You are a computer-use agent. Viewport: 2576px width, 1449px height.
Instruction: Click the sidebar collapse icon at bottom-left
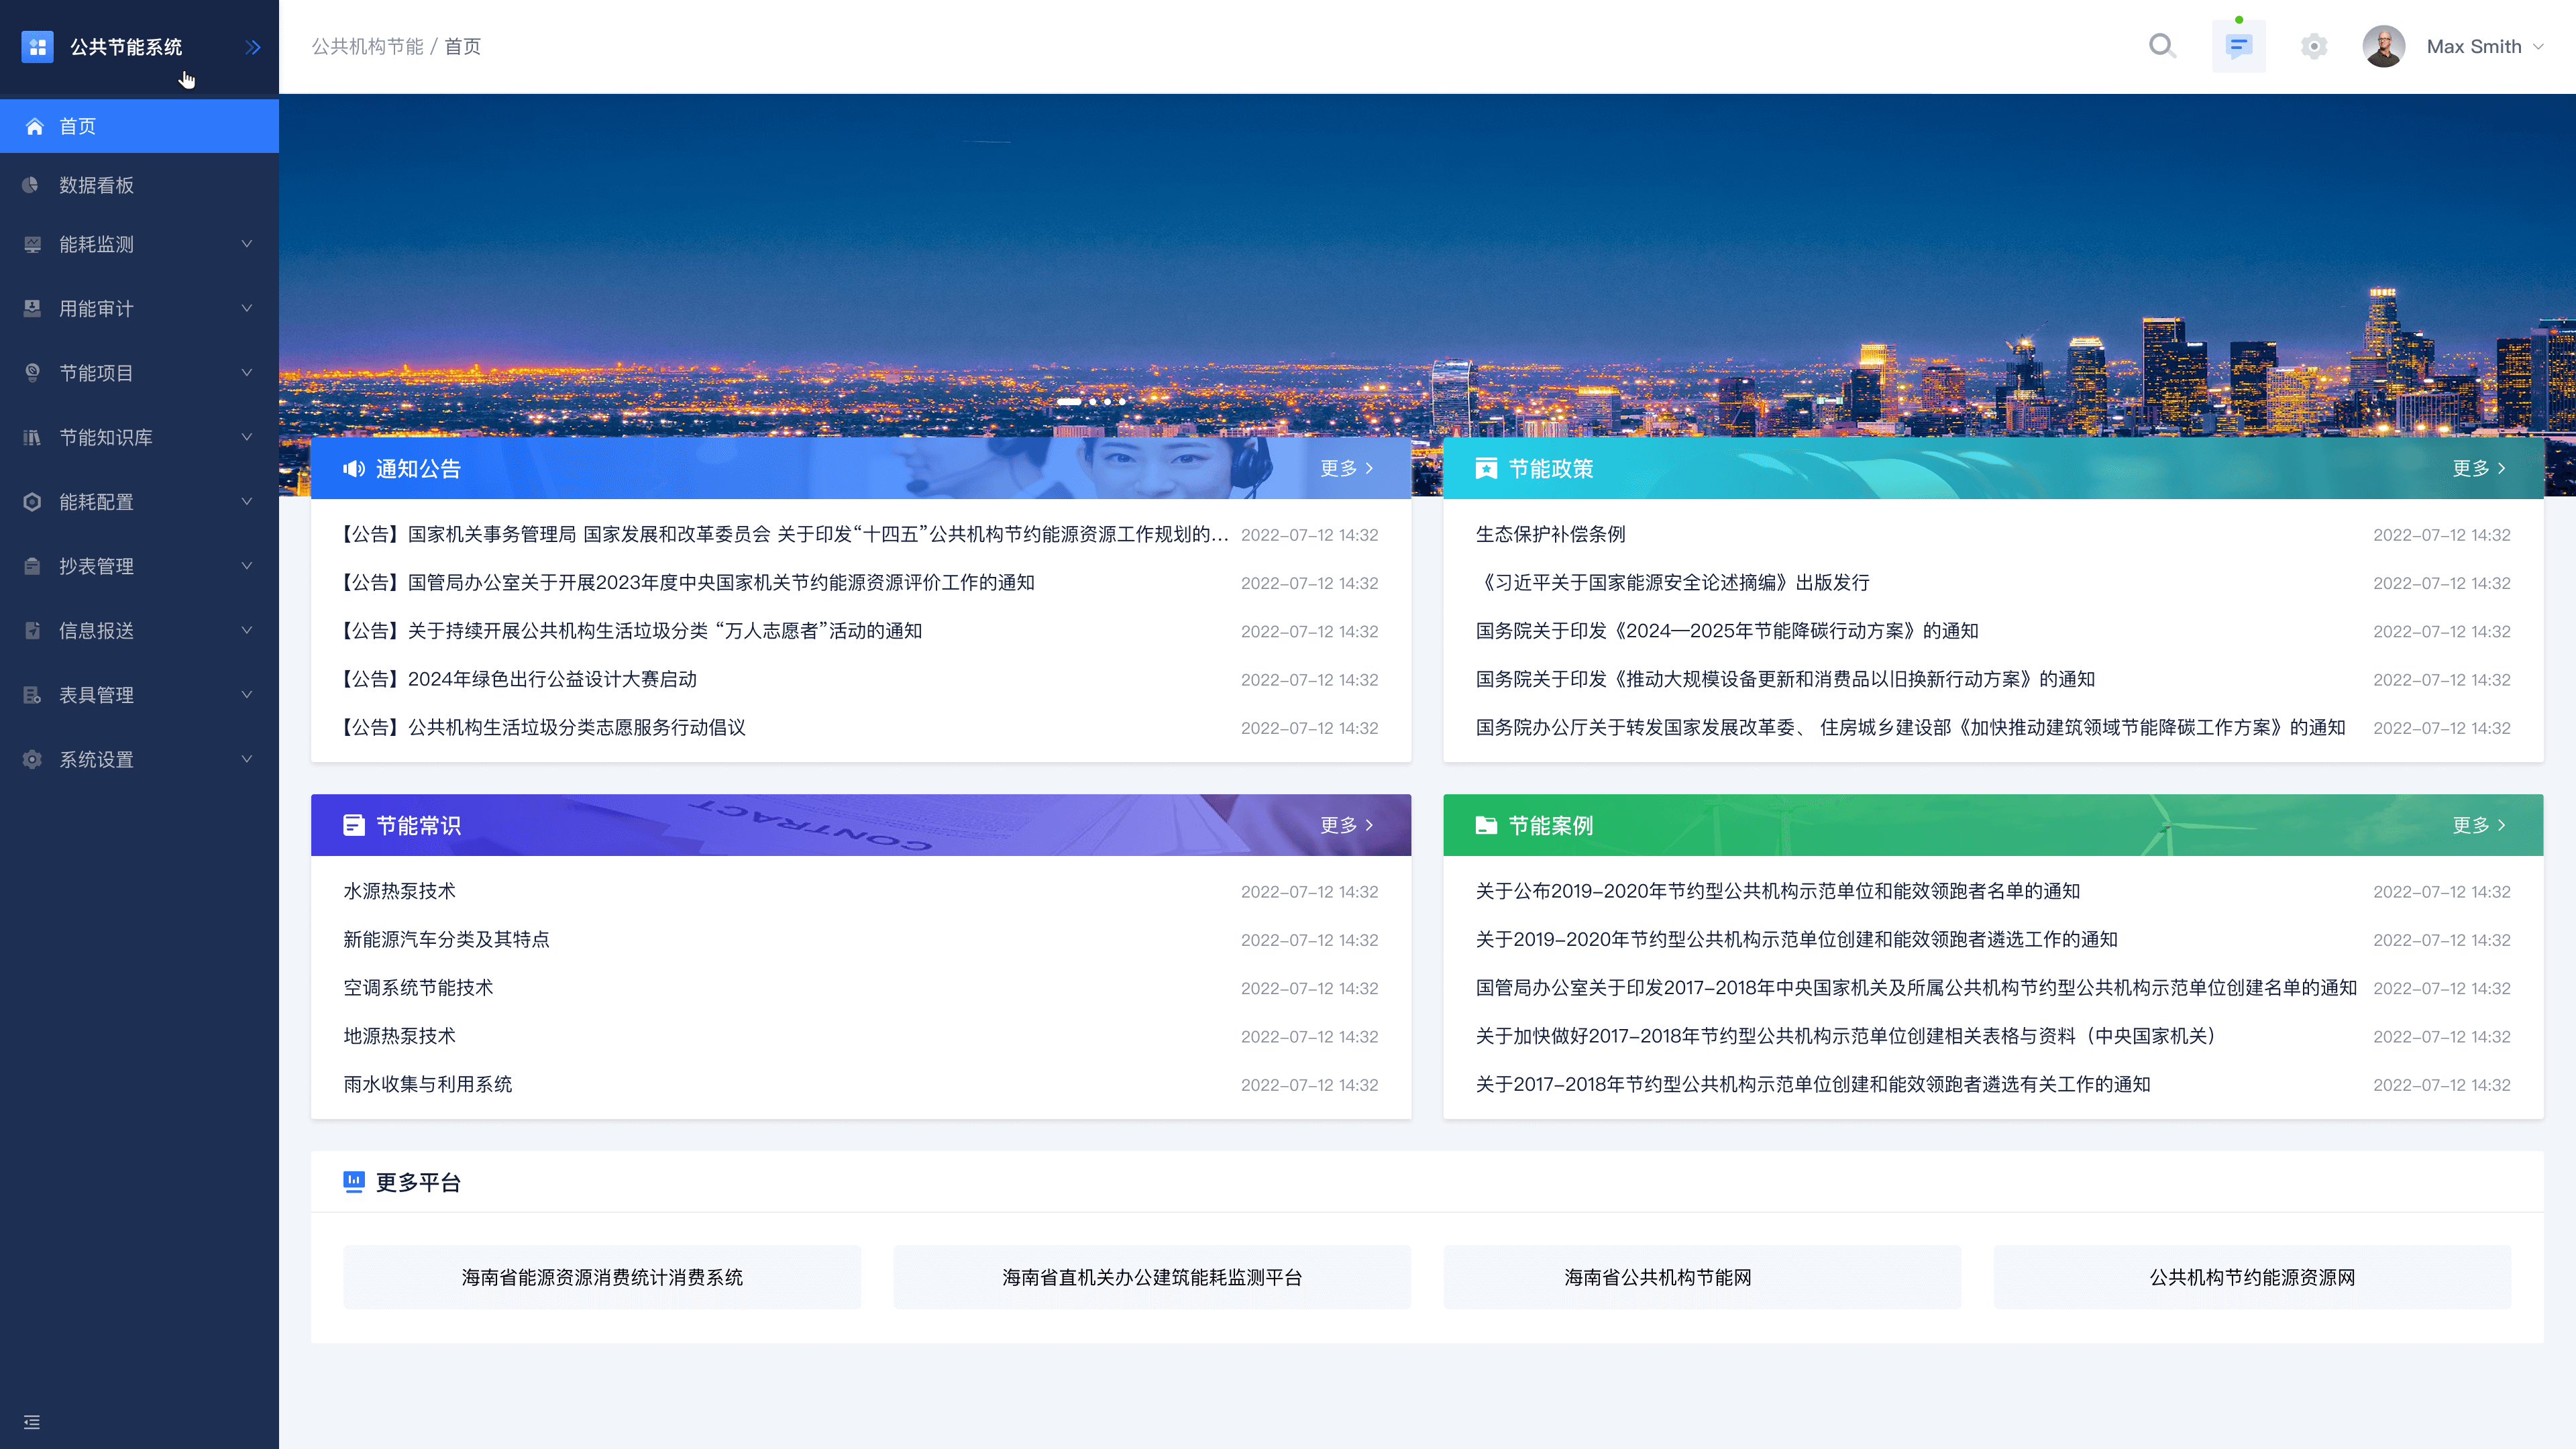point(32,1422)
